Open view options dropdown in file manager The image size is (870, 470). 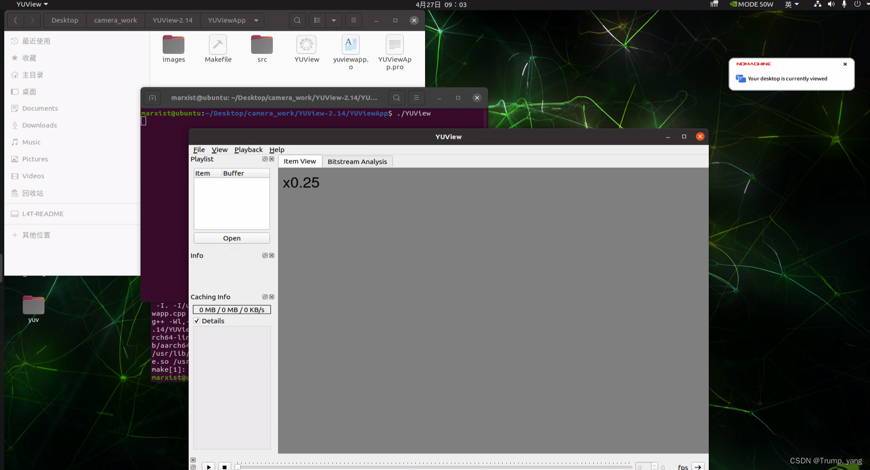pyautogui.click(x=334, y=20)
